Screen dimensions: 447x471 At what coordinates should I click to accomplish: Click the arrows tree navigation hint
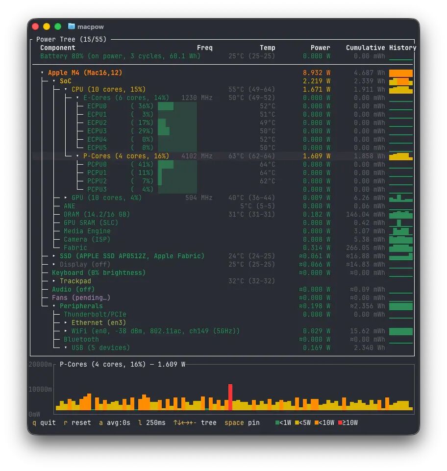point(195,422)
